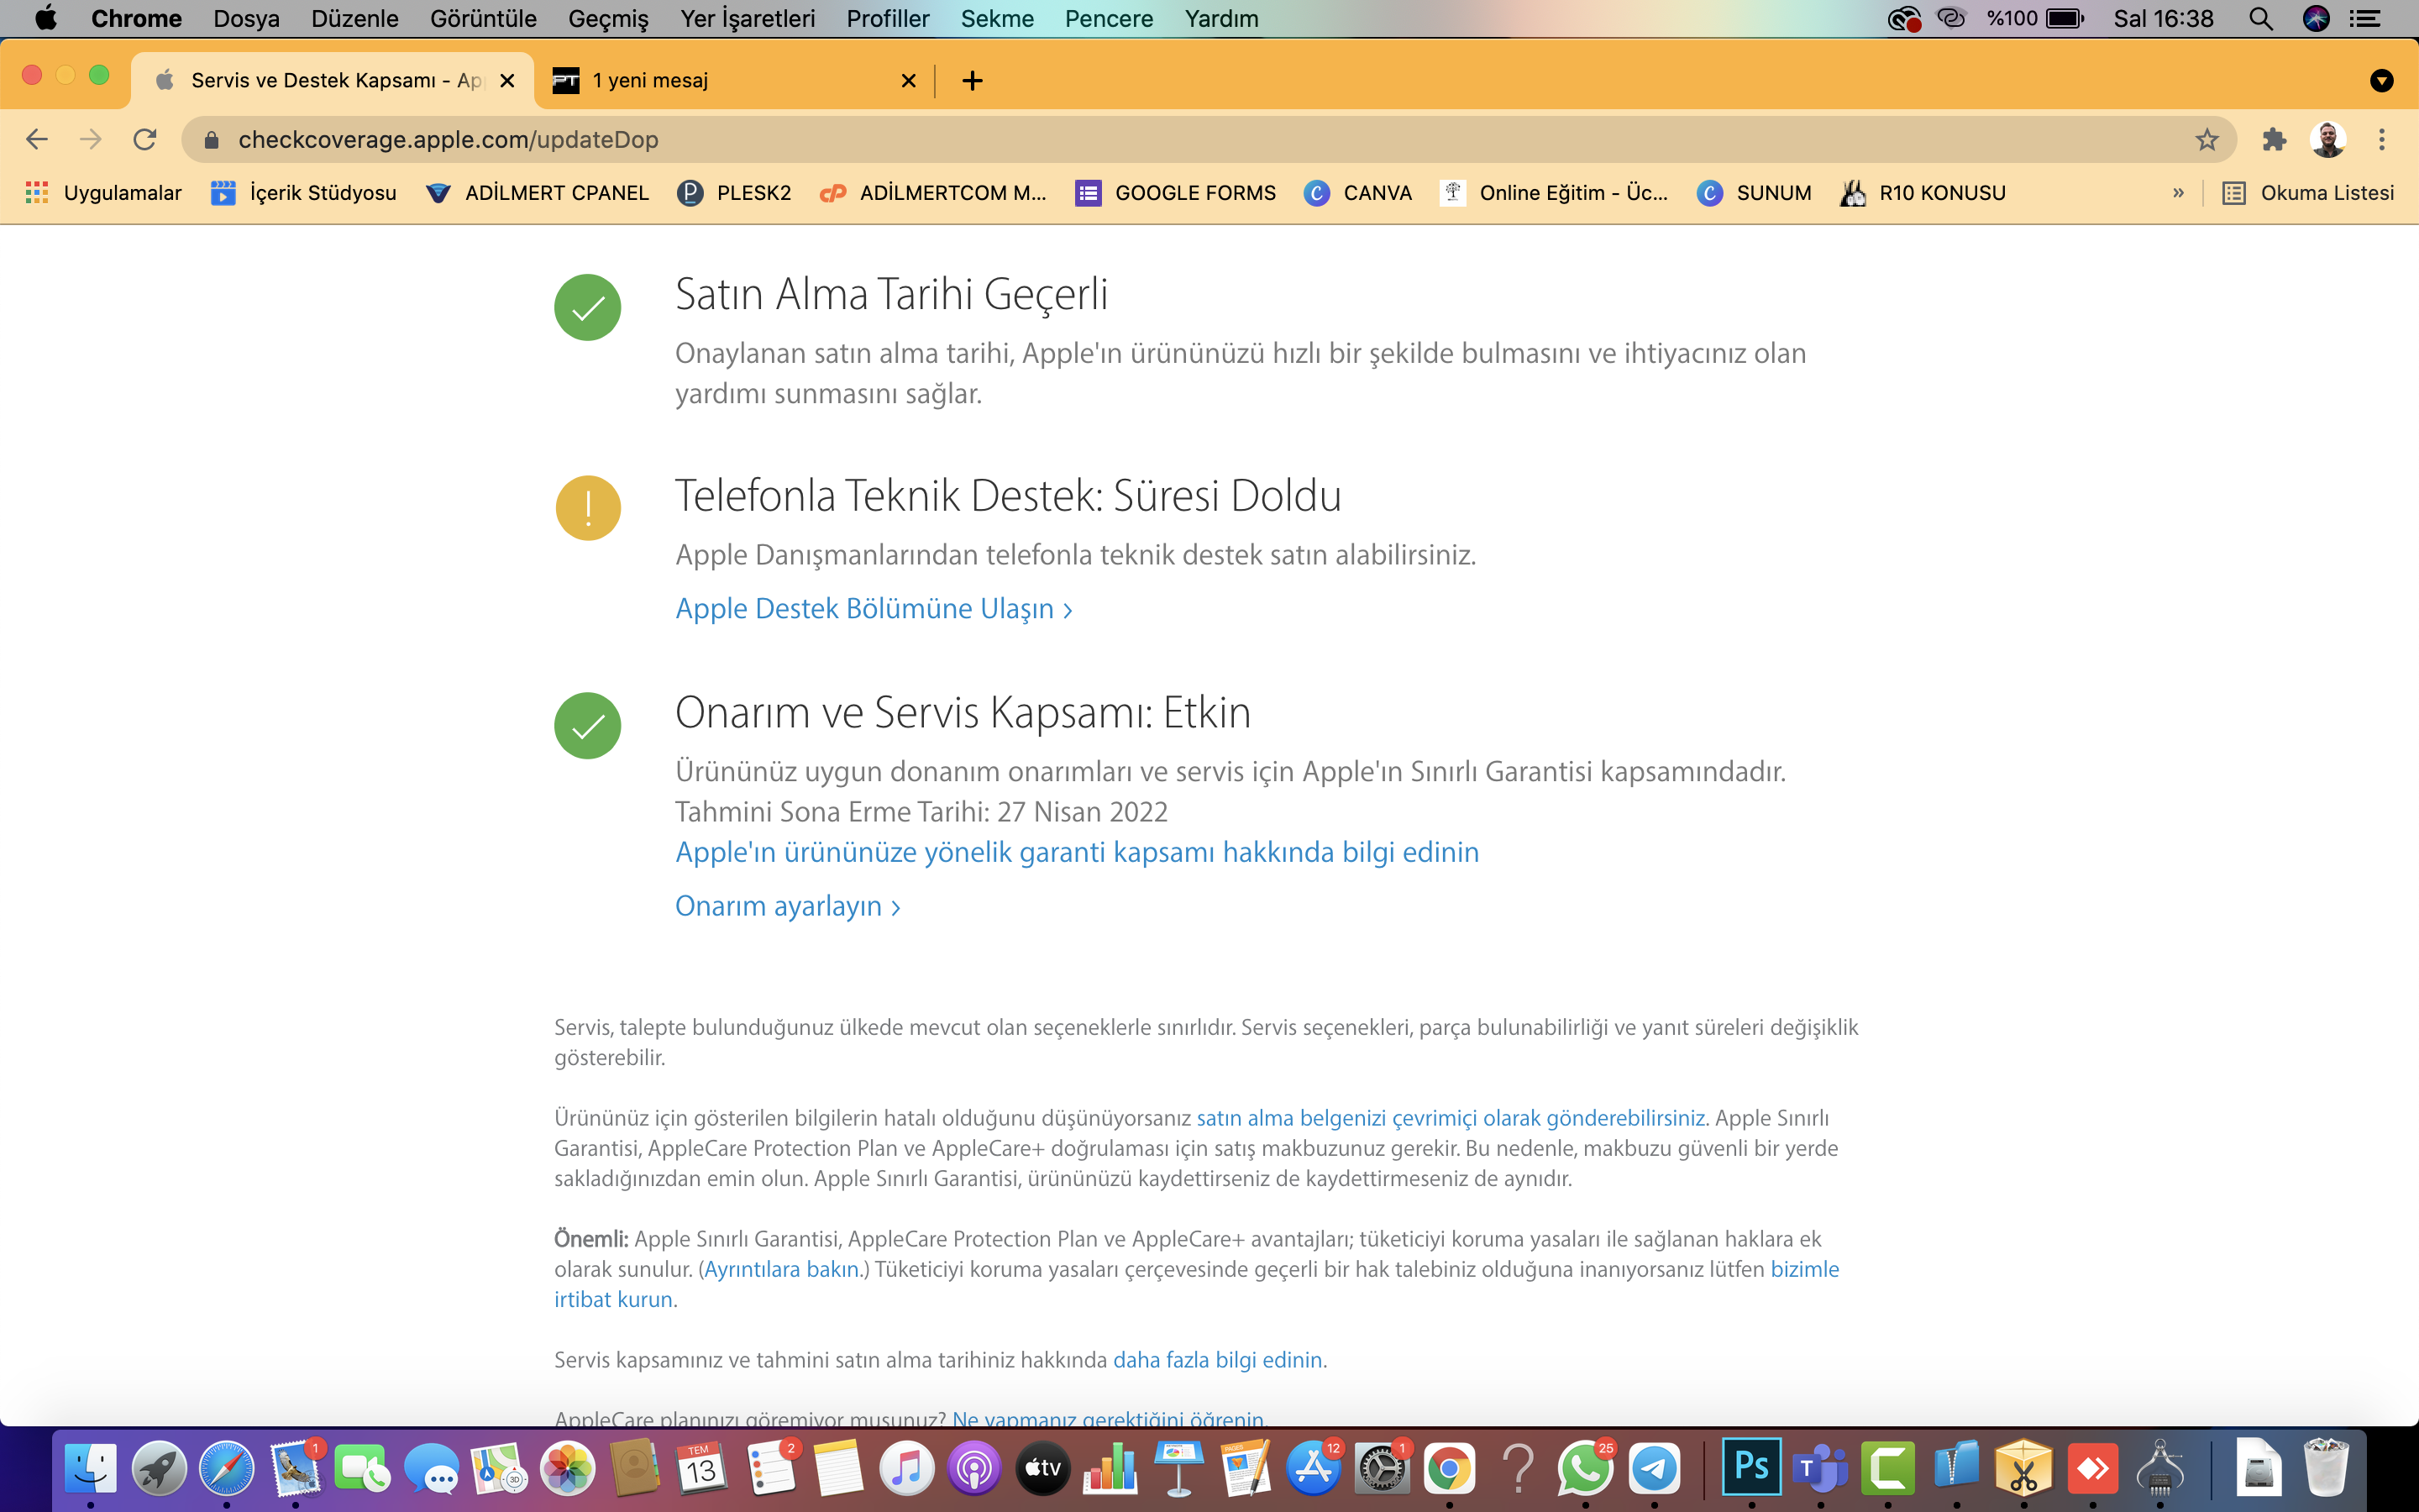
Task: Open 'satın alma belgenizi çevrimiçi olarak gönderebilirsiniz' link
Action: click(1451, 1118)
